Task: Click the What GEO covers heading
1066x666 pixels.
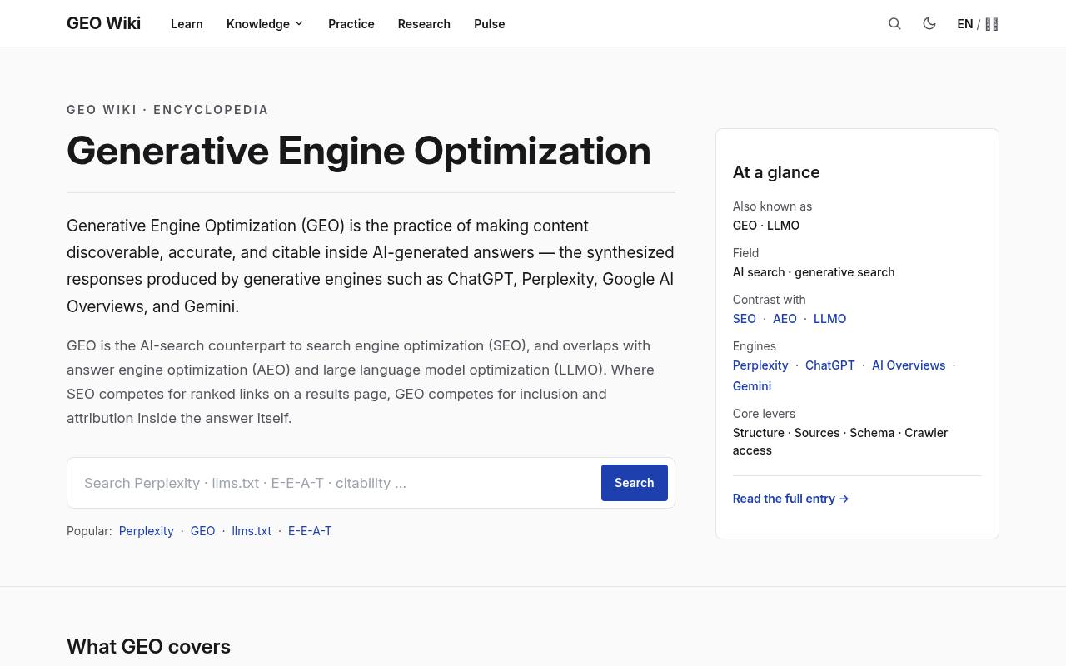Action: coord(148,647)
